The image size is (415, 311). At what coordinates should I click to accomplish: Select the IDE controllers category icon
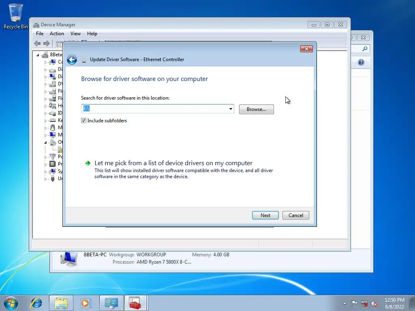click(x=53, y=113)
